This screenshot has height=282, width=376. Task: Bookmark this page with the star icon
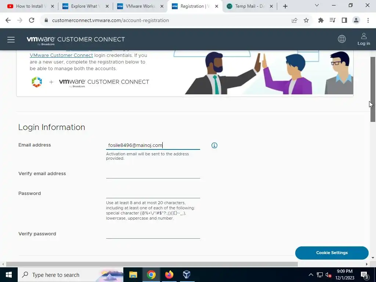(x=306, y=21)
